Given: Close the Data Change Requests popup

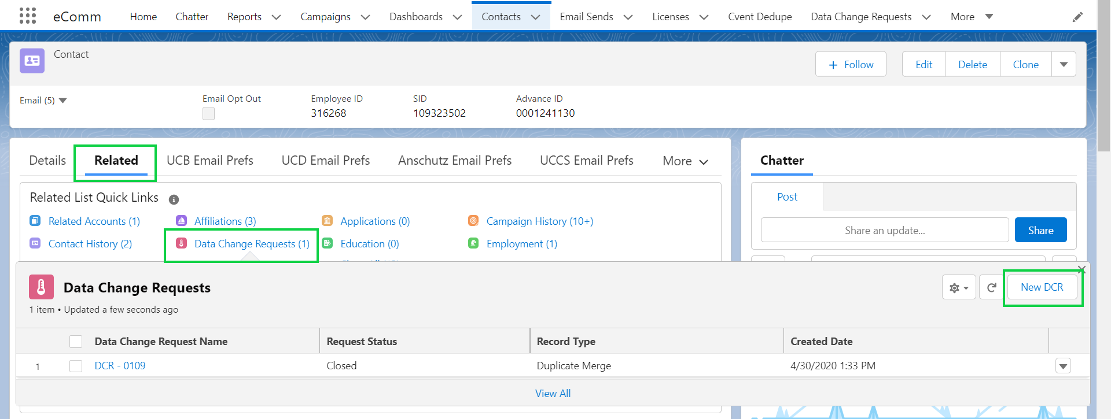Looking at the screenshot, I should [x=1081, y=270].
